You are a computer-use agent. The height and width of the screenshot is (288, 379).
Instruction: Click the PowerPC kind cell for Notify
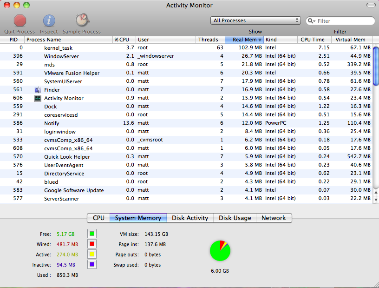point(275,123)
